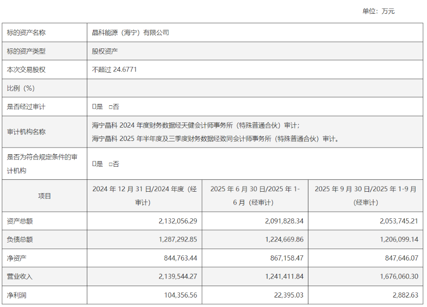
Task: Select the 审计机构名称 label
Action: 26,132
